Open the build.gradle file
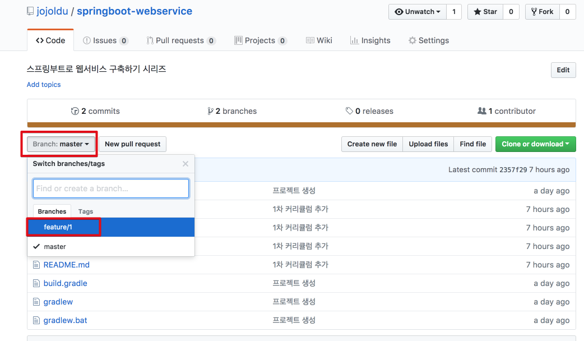This screenshot has width=584, height=341. (65, 283)
